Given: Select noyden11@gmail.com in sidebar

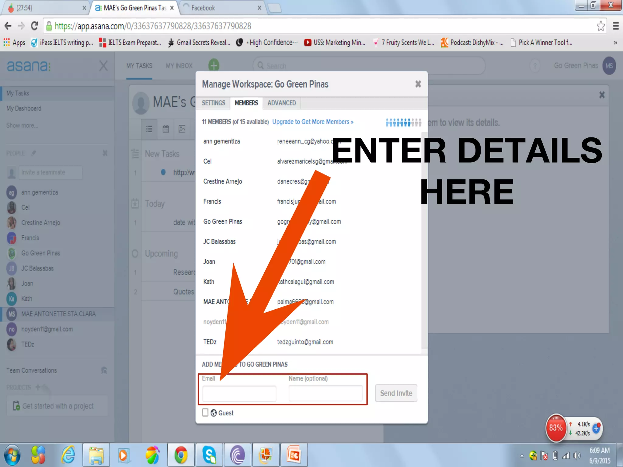Looking at the screenshot, I should point(47,329).
